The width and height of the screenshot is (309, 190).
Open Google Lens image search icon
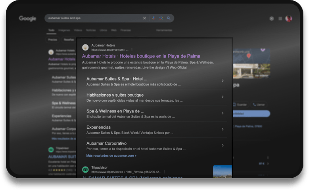(161, 18)
